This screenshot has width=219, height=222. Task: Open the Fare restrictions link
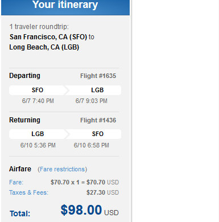(63, 169)
